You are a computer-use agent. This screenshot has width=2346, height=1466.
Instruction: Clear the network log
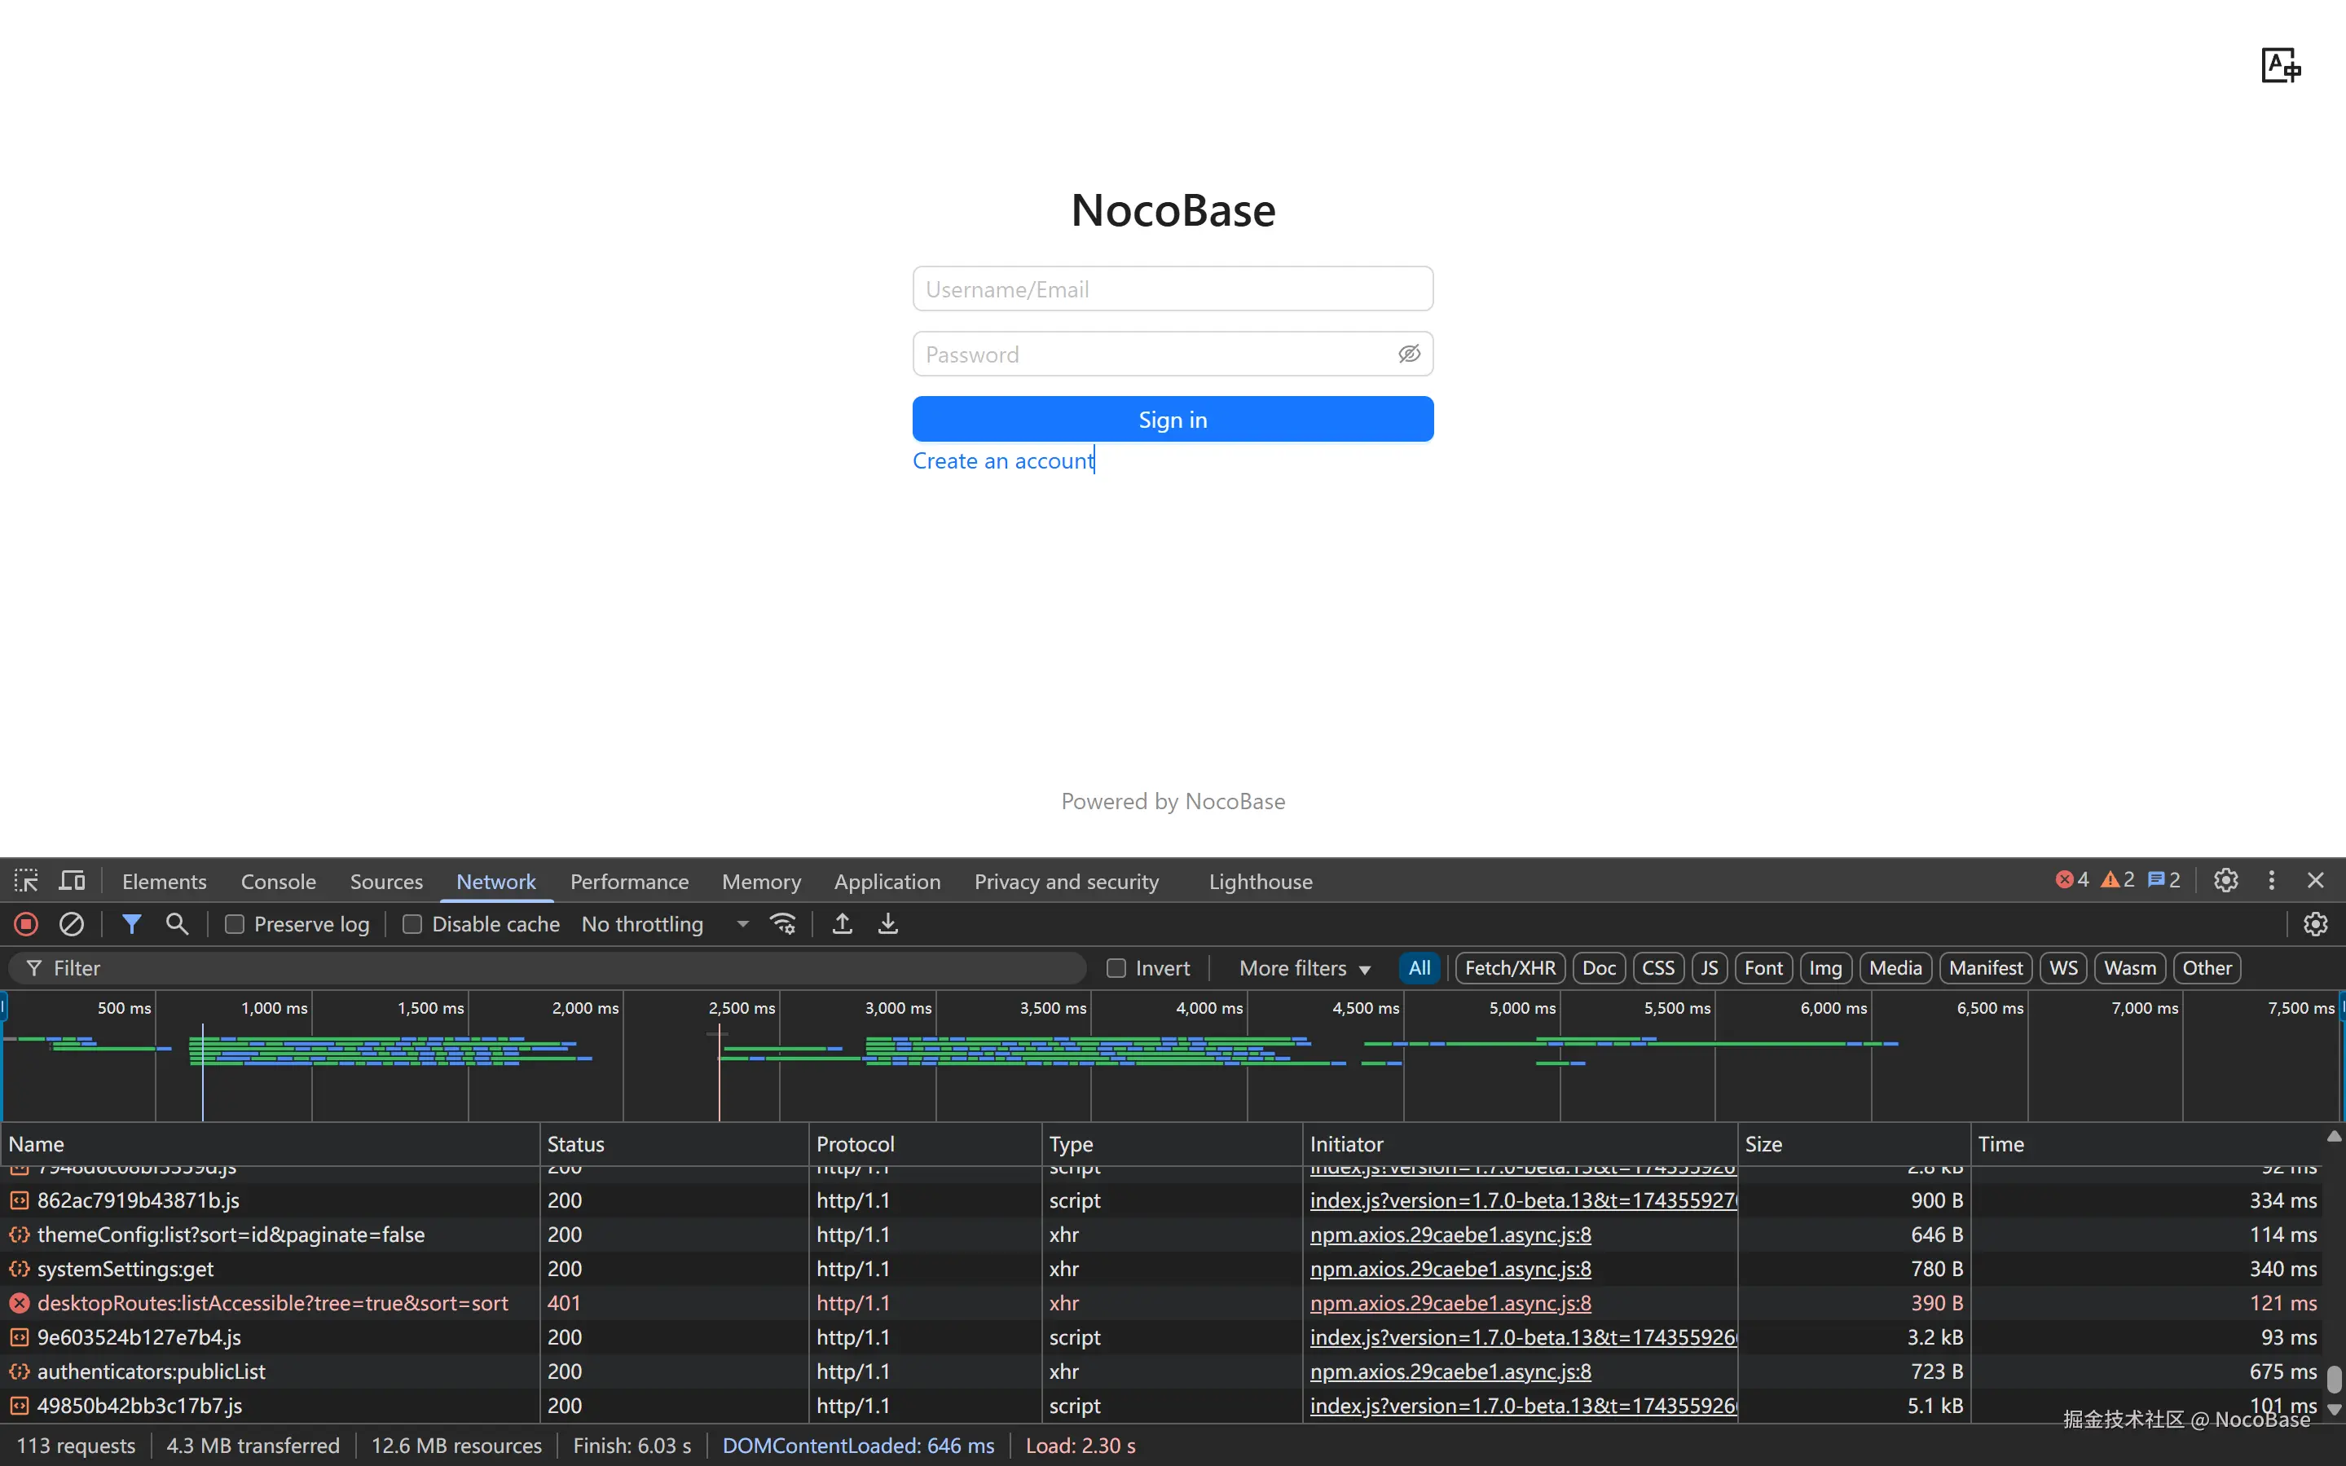[72, 924]
